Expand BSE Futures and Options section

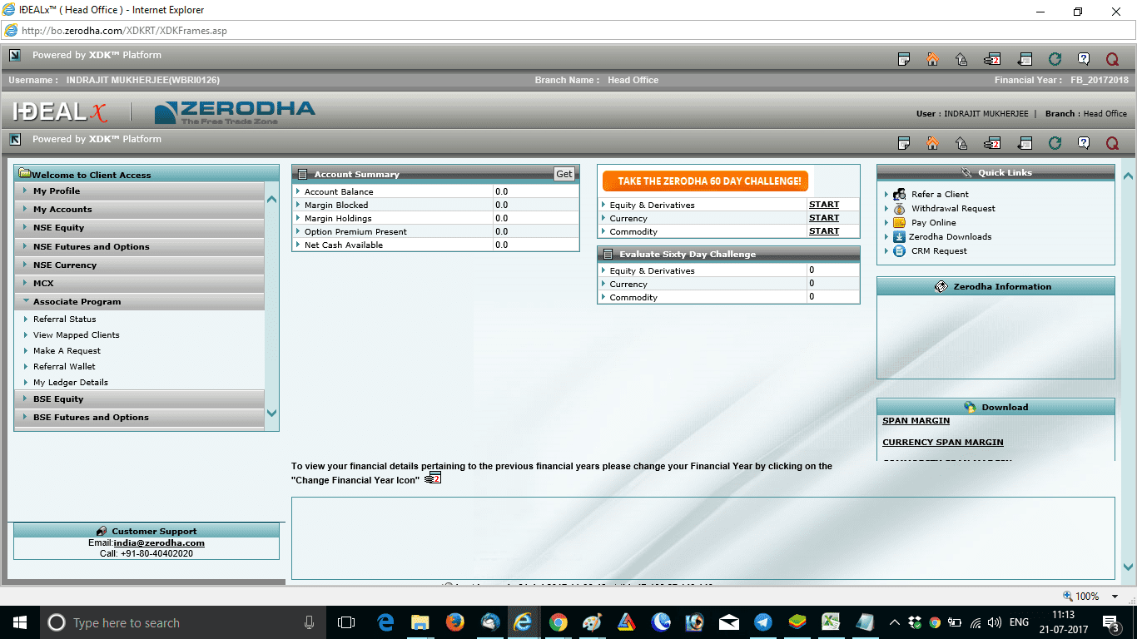[x=140, y=417]
